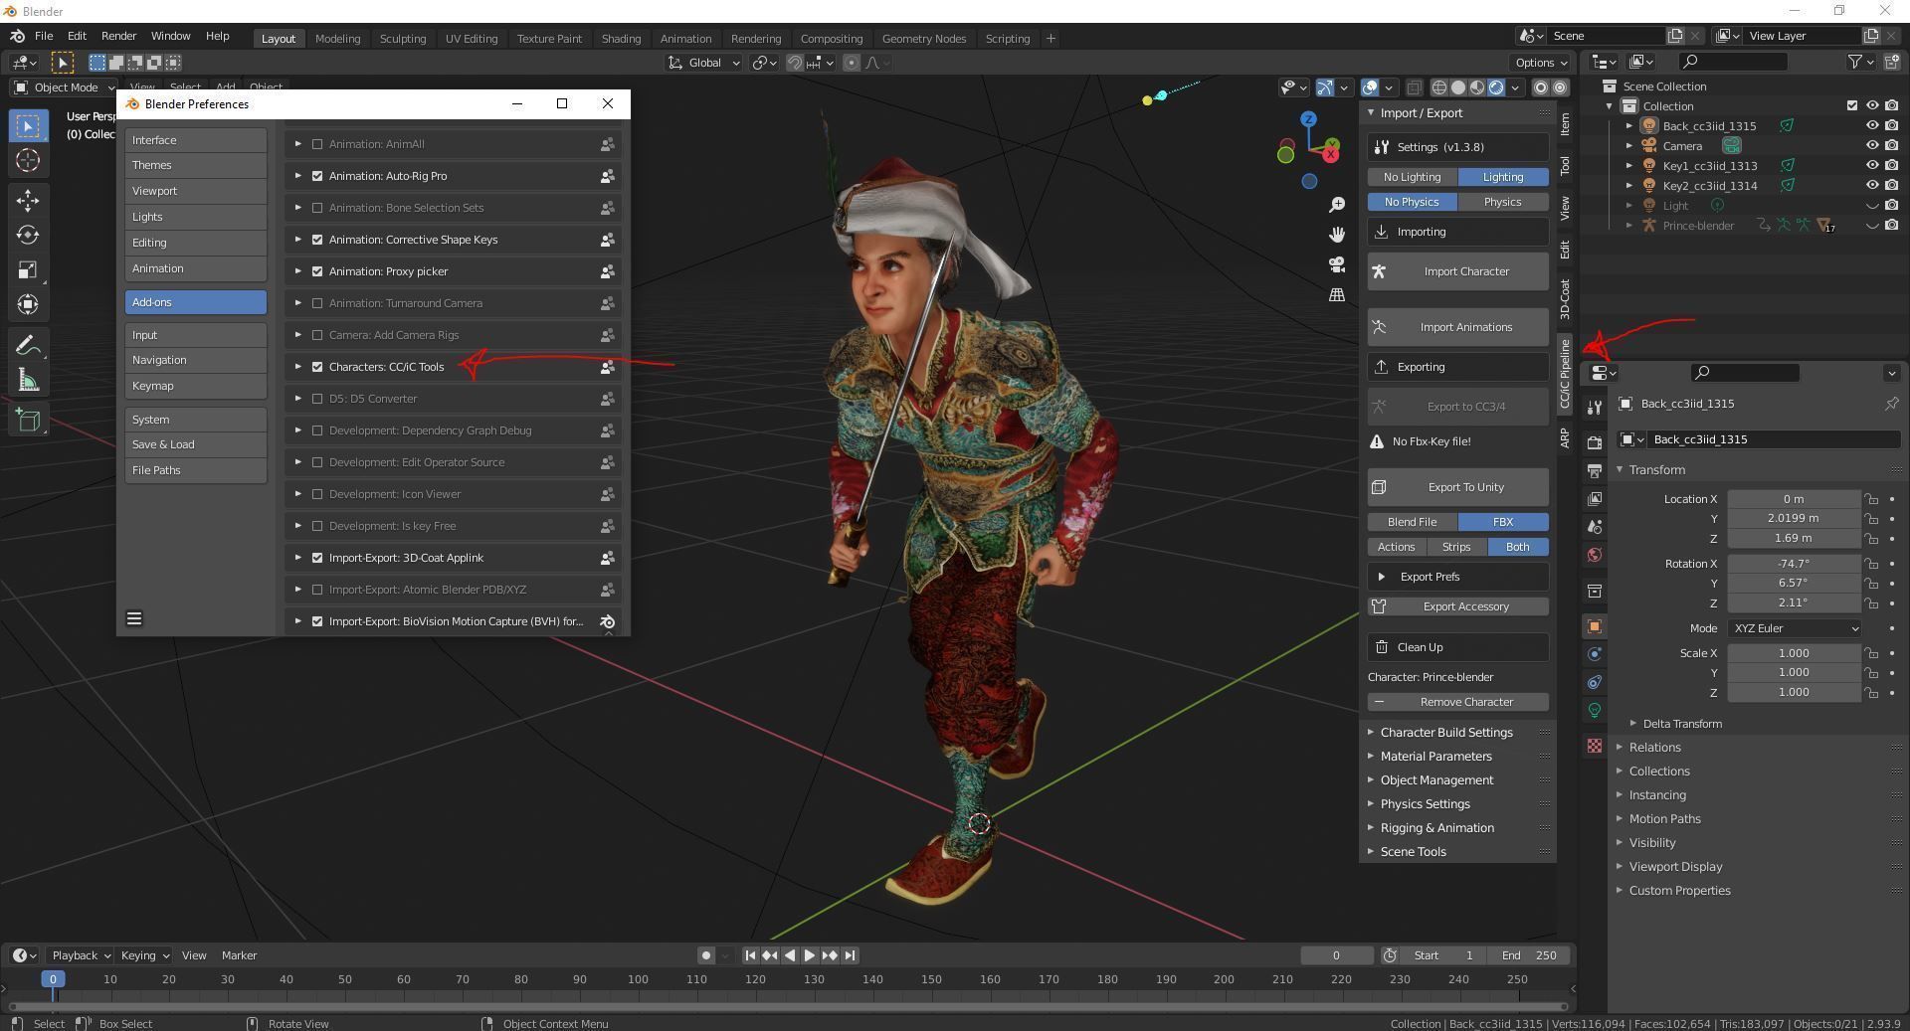Viewport: 1910px width, 1031px height.
Task: Select the Rotate tool
Action: (28, 235)
